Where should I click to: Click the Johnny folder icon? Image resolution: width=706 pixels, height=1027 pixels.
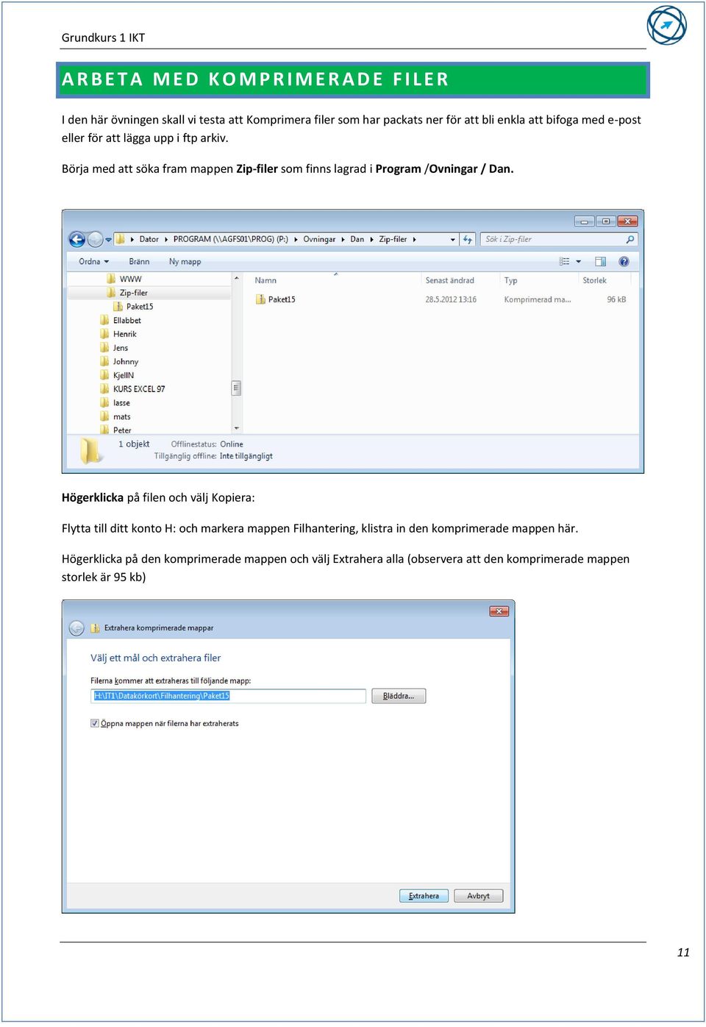click(104, 362)
